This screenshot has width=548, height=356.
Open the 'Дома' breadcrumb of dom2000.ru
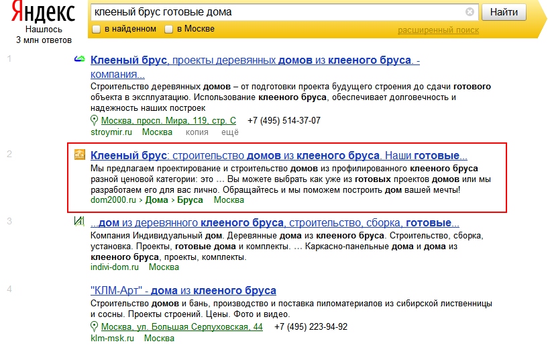coord(156,200)
